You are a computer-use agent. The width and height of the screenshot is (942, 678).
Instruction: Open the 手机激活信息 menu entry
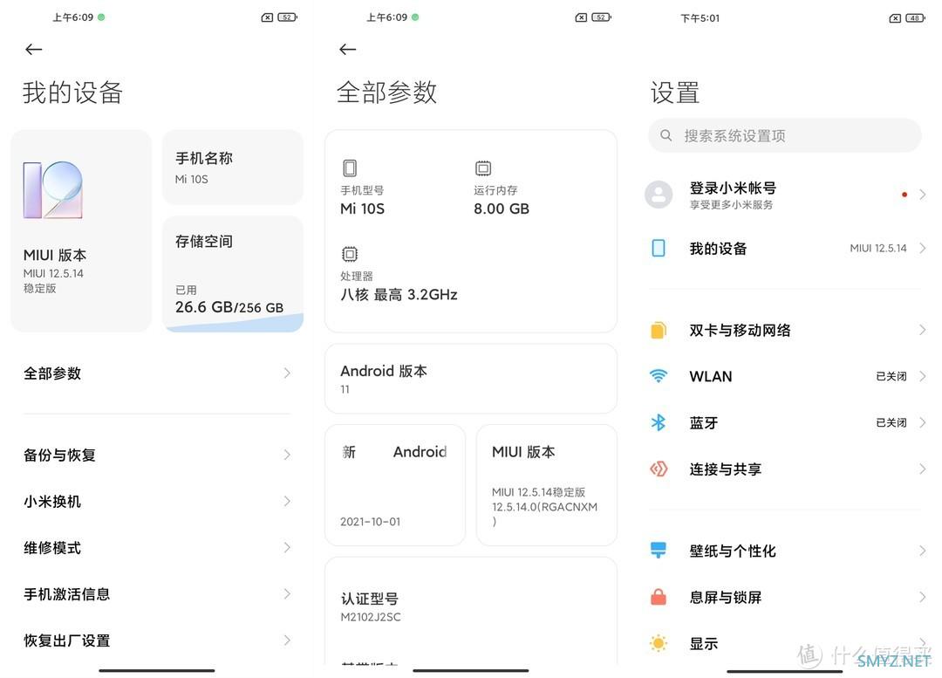157,594
